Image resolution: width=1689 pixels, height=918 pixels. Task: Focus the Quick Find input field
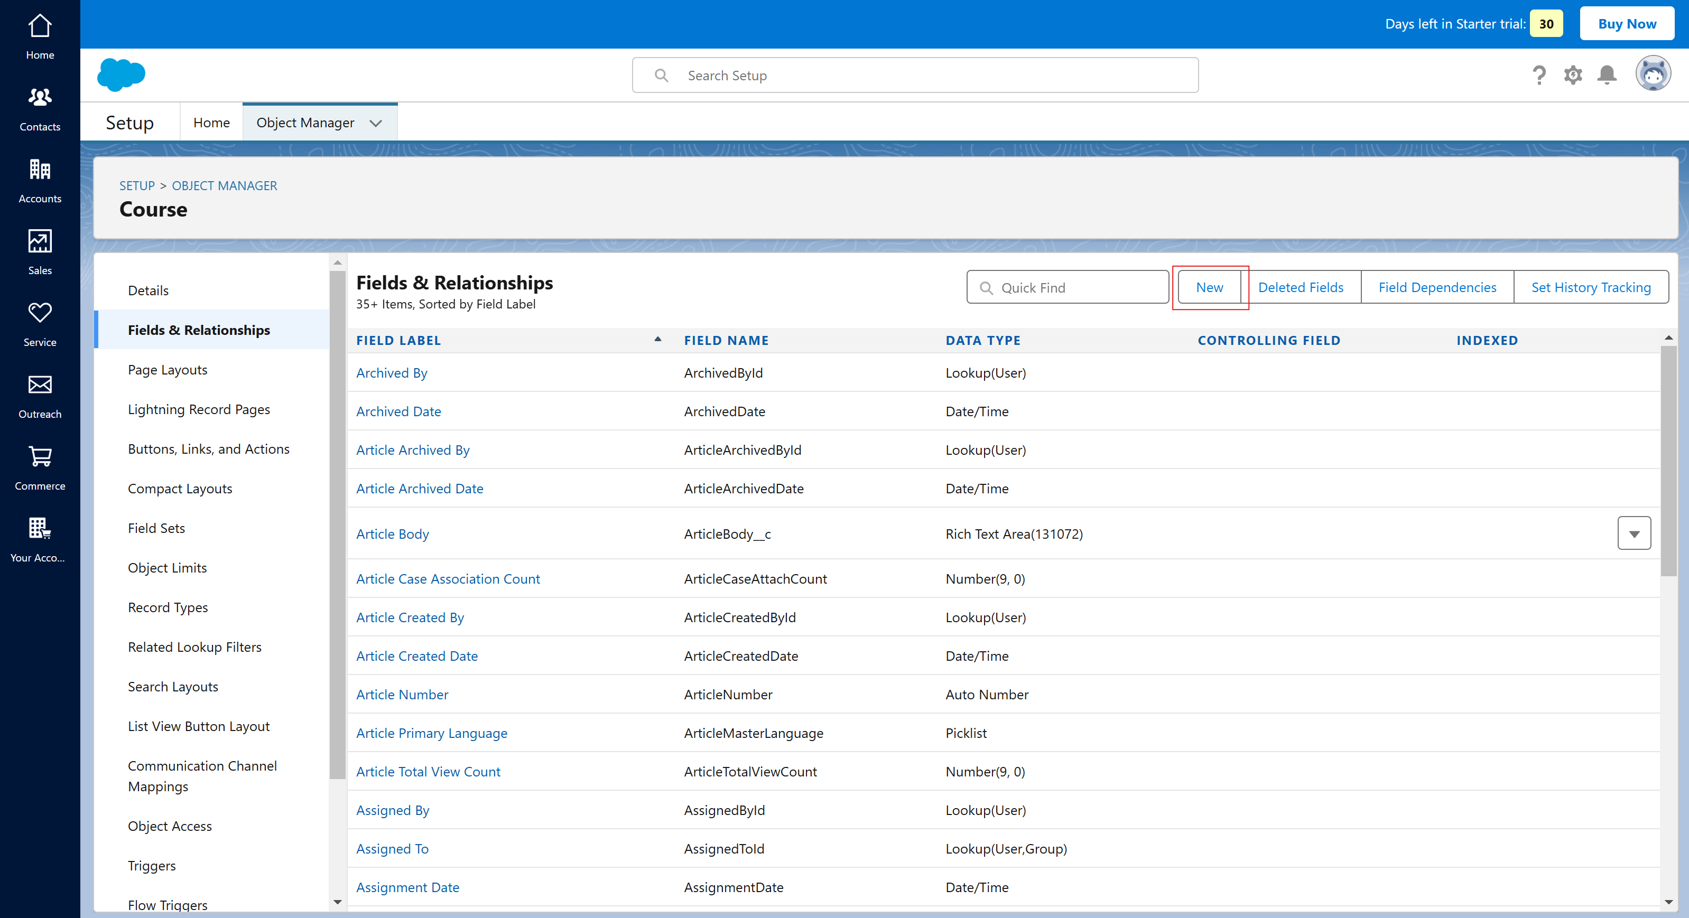(1068, 288)
